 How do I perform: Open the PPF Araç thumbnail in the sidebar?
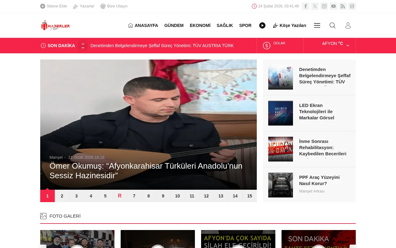tap(280, 185)
